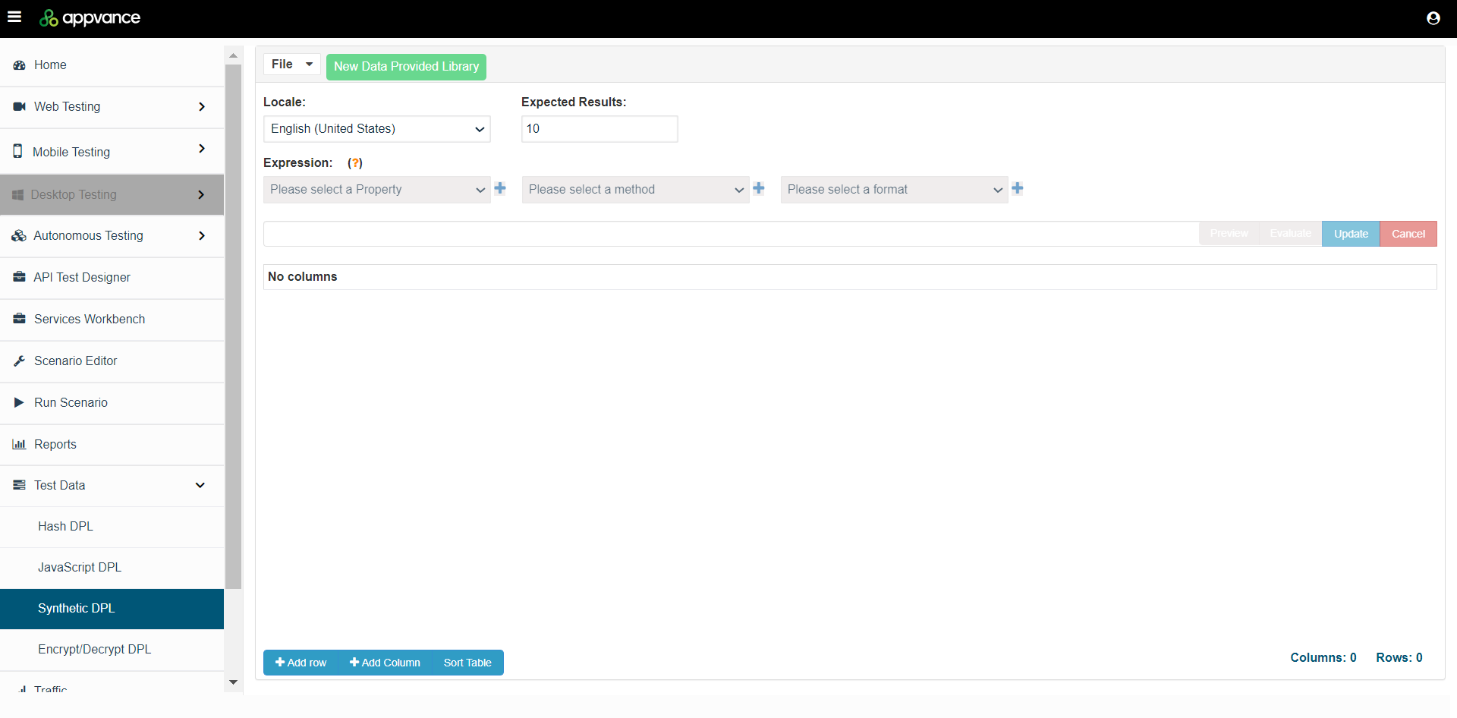Click the Expression help question mark
1457x718 pixels.
pos(355,163)
